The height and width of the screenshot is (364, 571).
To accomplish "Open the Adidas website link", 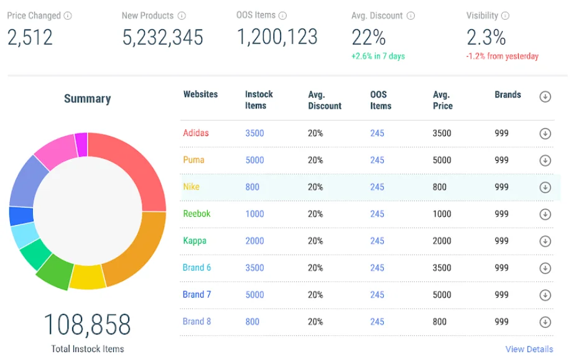I will pyautogui.click(x=196, y=133).
